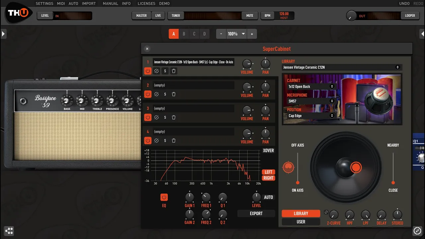Open the zoom percentage 100% dropdown
The height and width of the screenshot is (239, 425).
pos(236,34)
